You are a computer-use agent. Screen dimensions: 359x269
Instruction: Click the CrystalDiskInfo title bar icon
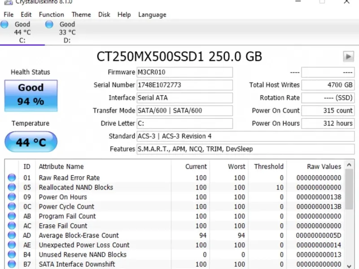(9, 2)
